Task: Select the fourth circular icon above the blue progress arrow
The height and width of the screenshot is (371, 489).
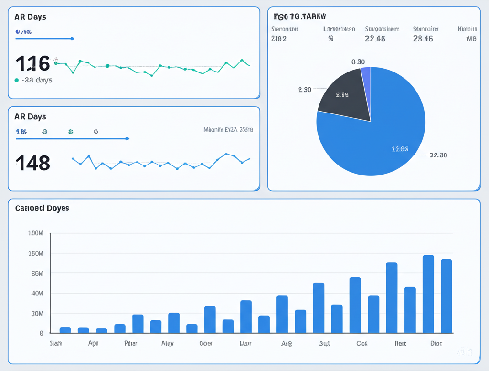Action: click(x=96, y=132)
